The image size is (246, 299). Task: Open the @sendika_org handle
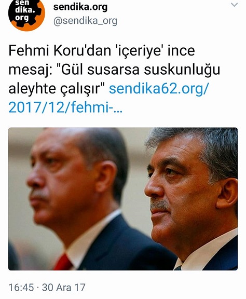click(x=85, y=21)
